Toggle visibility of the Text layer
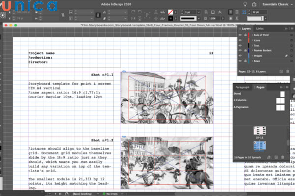Screen dimensions: 295x196 (240, 45)
